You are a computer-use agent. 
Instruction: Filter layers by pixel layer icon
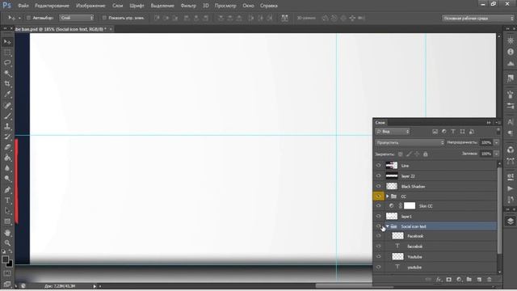point(435,132)
